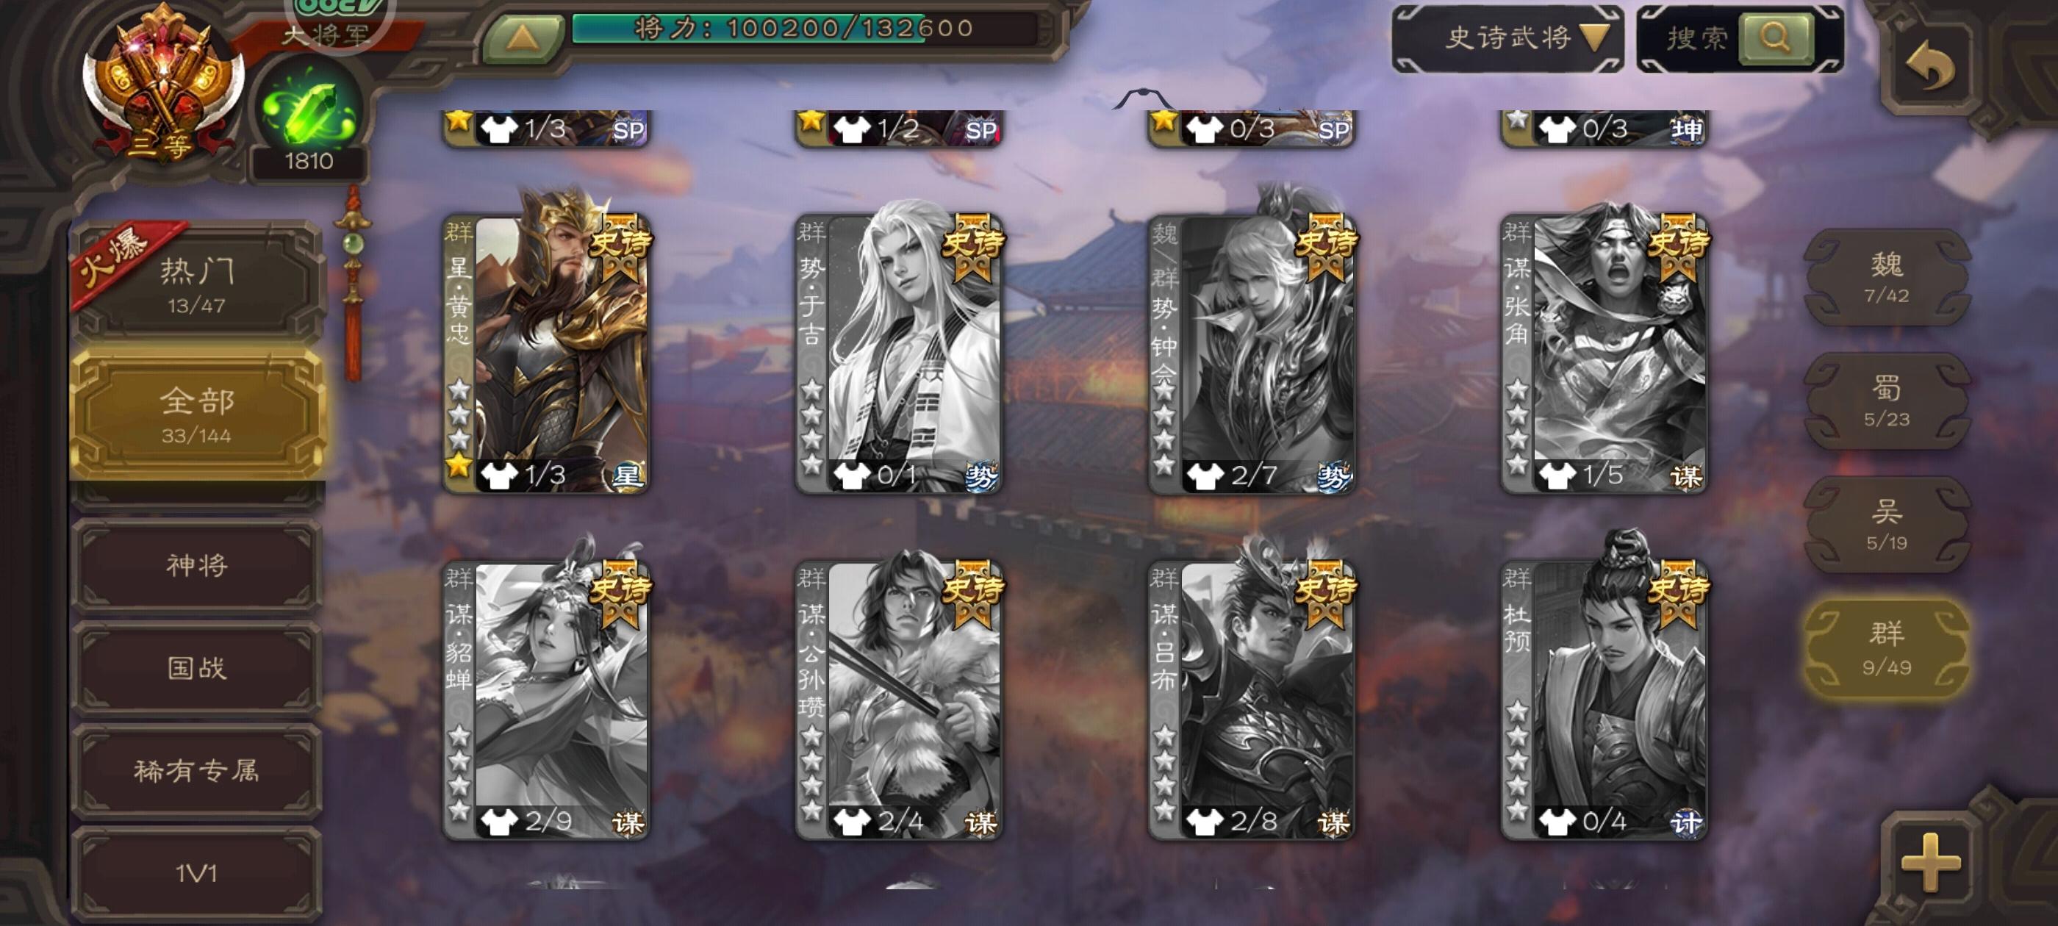
Task: Tap the magnifier search icon
Action: (x=1774, y=37)
